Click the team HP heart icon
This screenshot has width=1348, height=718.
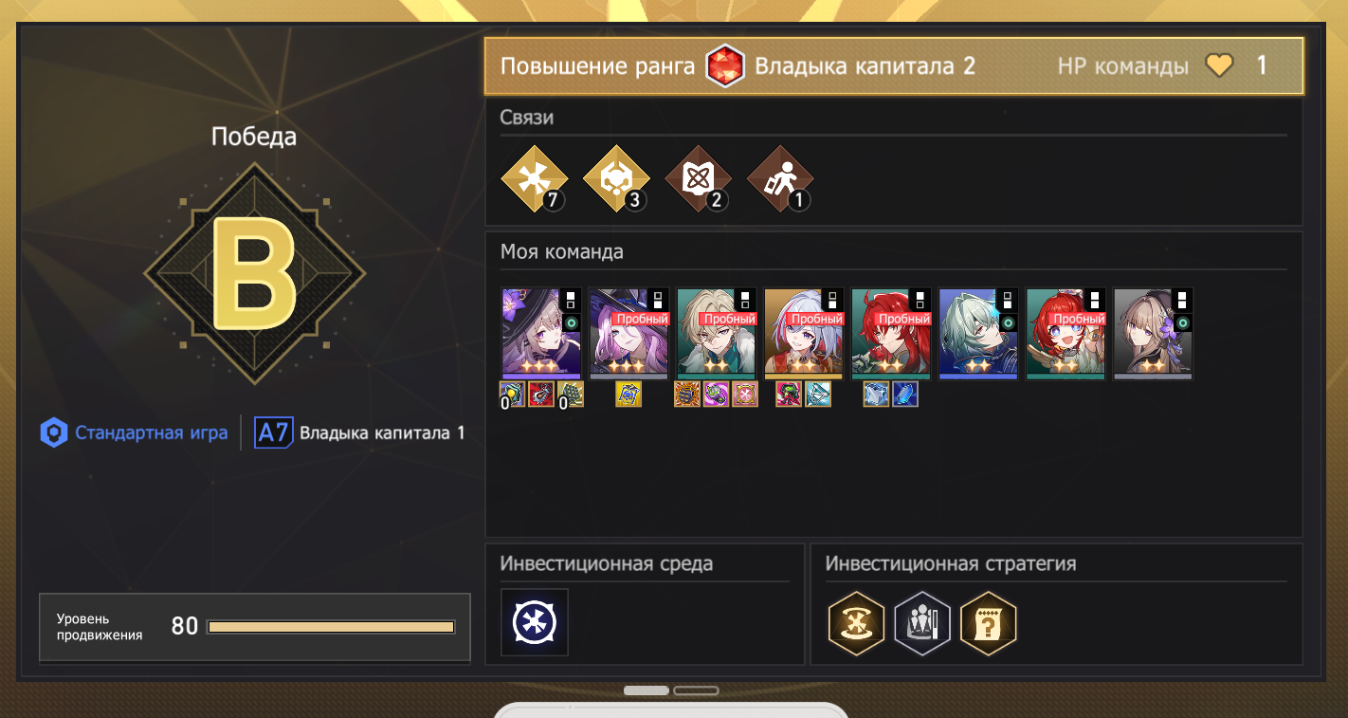[x=1219, y=65]
